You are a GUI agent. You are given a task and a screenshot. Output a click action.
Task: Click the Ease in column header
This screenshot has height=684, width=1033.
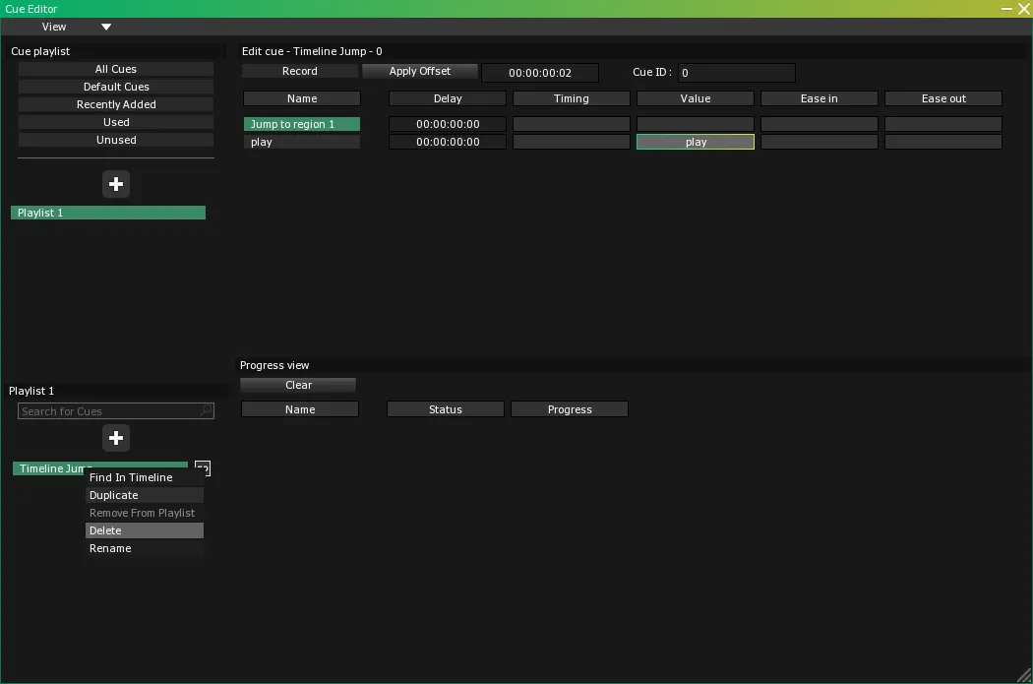(819, 98)
